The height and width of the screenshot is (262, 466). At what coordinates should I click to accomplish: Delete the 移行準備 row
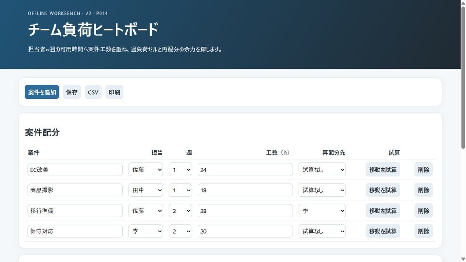[x=424, y=211]
